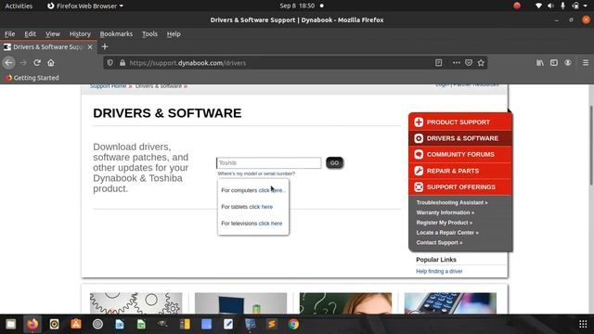Open Warranty Information link
The width and height of the screenshot is (594, 334).
pos(445,212)
